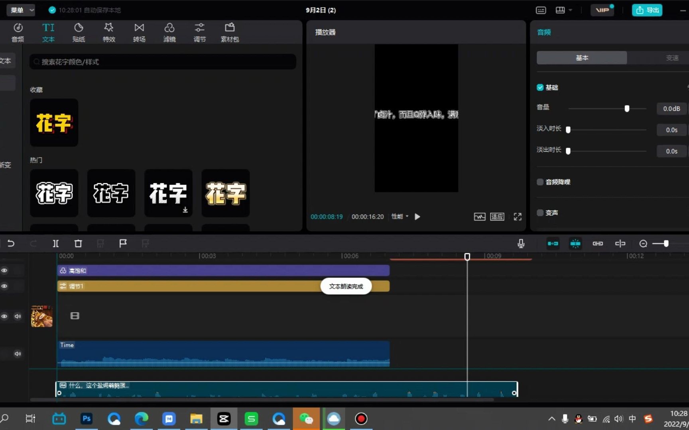Click the 淡出时长 0.0s value field
The width and height of the screenshot is (689, 430).
[671, 151]
